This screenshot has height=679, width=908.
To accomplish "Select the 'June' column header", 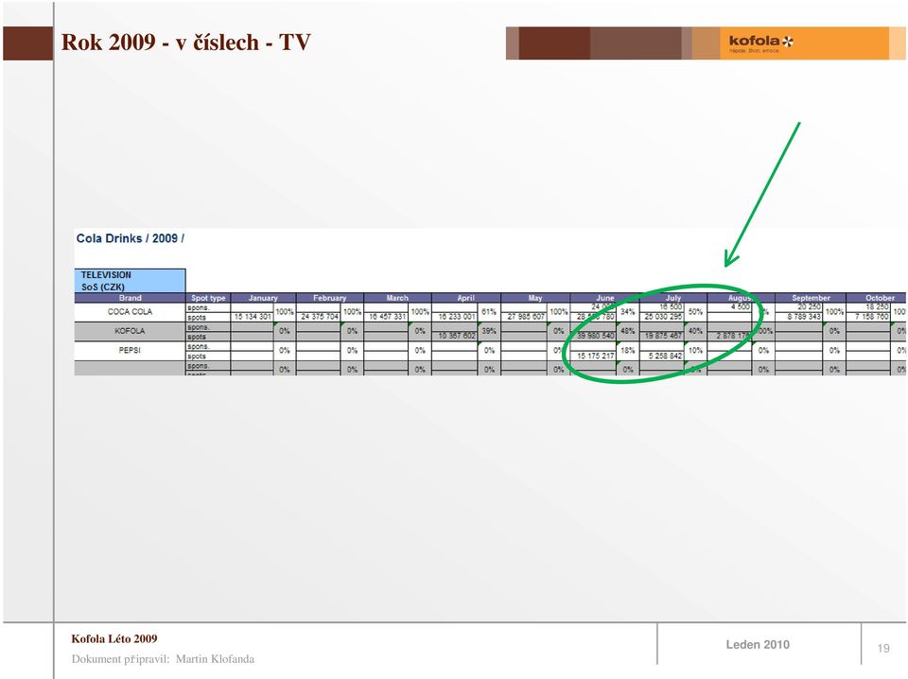I will (x=604, y=298).
